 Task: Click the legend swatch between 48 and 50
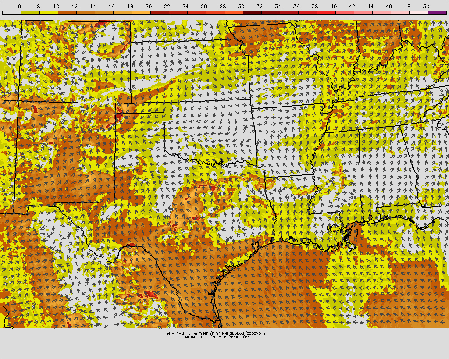(x=419, y=13)
